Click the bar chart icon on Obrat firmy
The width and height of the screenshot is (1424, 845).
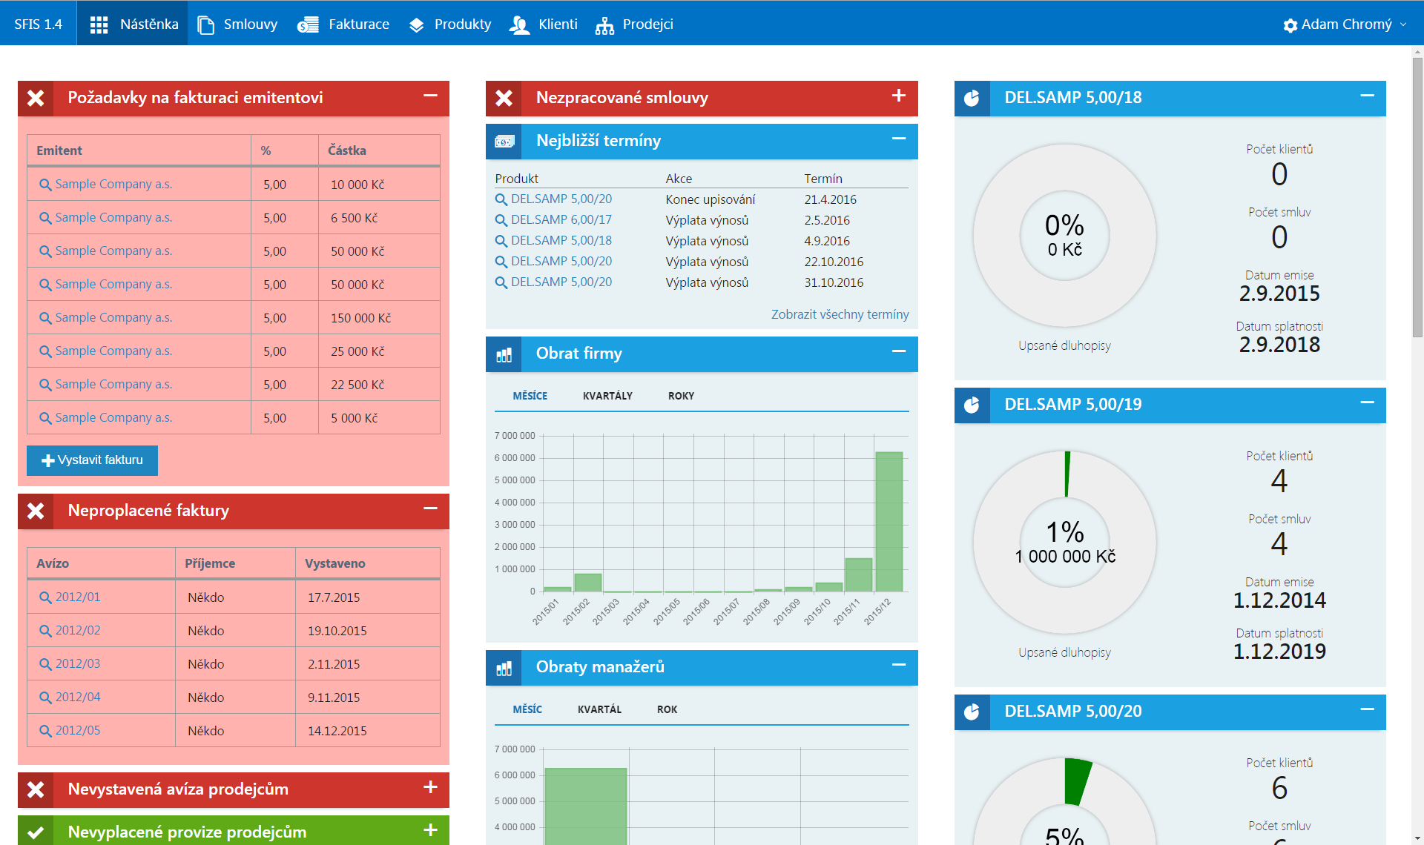(x=504, y=354)
